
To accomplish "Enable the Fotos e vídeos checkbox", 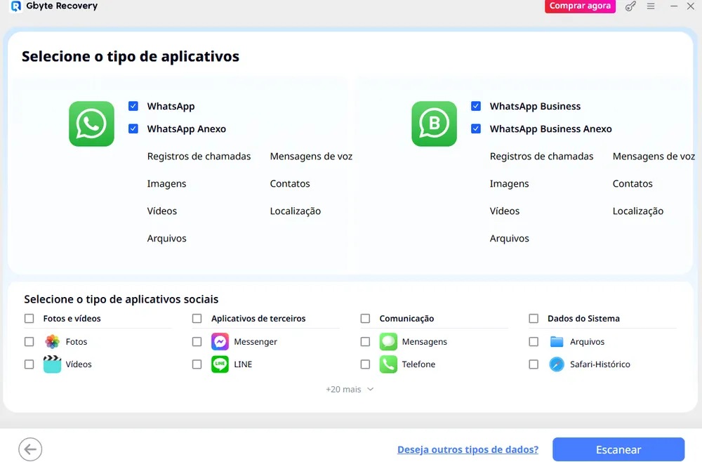I will click(29, 318).
